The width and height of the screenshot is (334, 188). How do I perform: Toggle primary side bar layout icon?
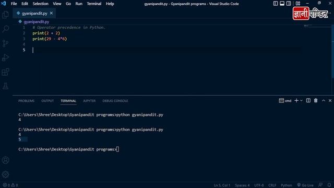click(276, 4)
